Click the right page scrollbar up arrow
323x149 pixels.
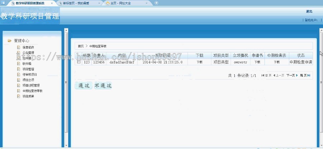click(x=321, y=30)
